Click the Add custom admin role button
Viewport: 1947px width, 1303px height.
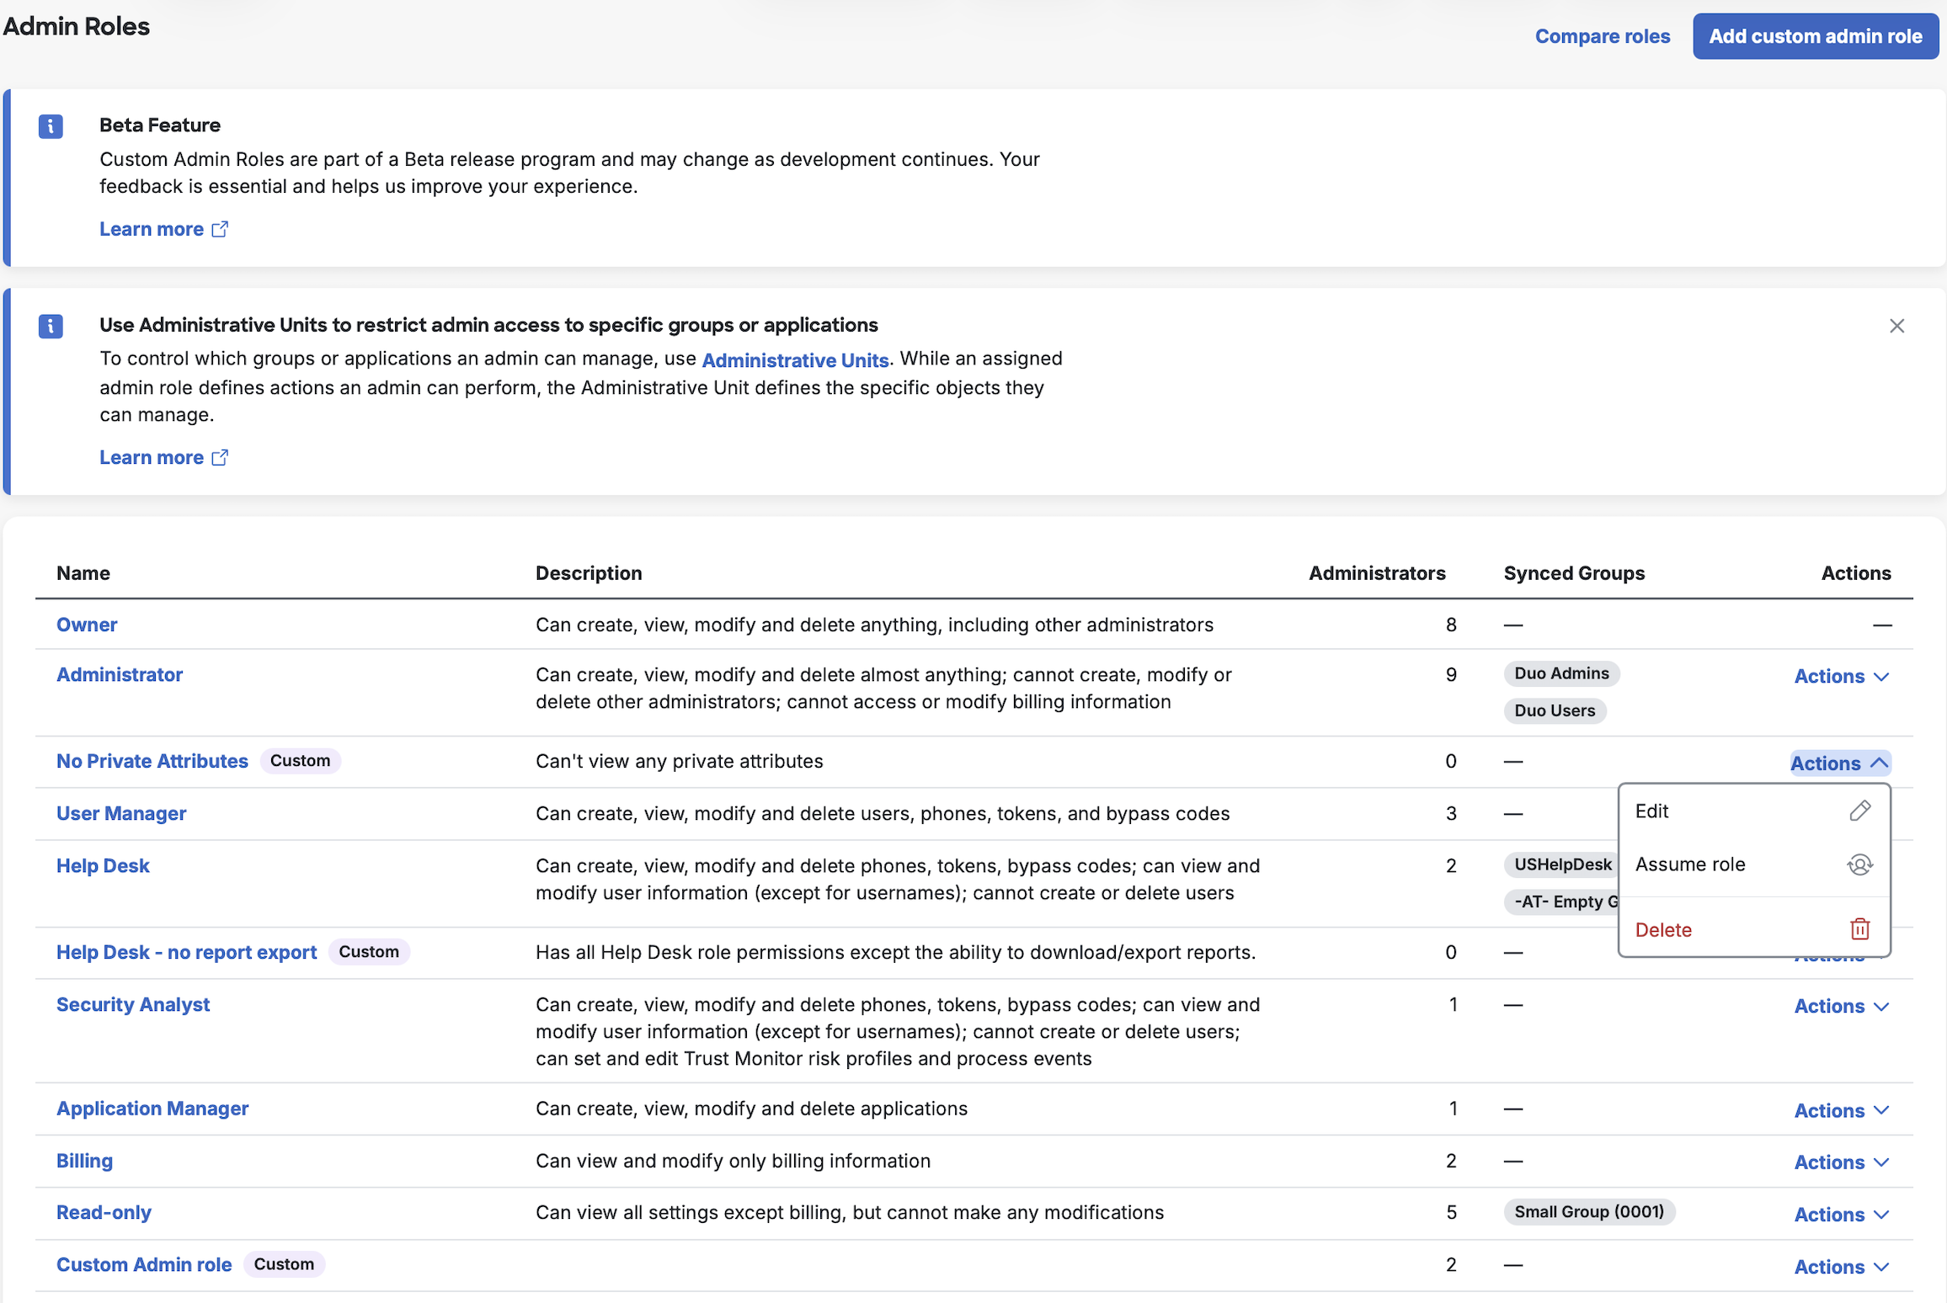1815,36
